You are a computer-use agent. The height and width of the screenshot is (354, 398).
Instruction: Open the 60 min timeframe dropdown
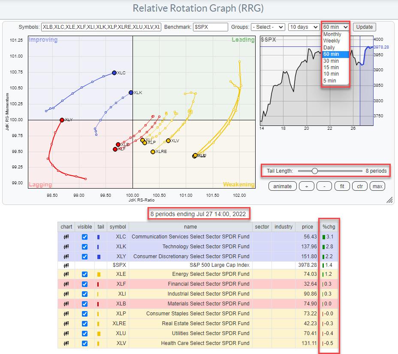click(x=336, y=27)
